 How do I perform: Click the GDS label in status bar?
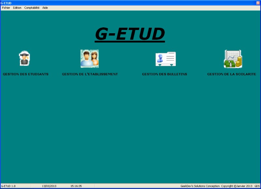[257, 186]
